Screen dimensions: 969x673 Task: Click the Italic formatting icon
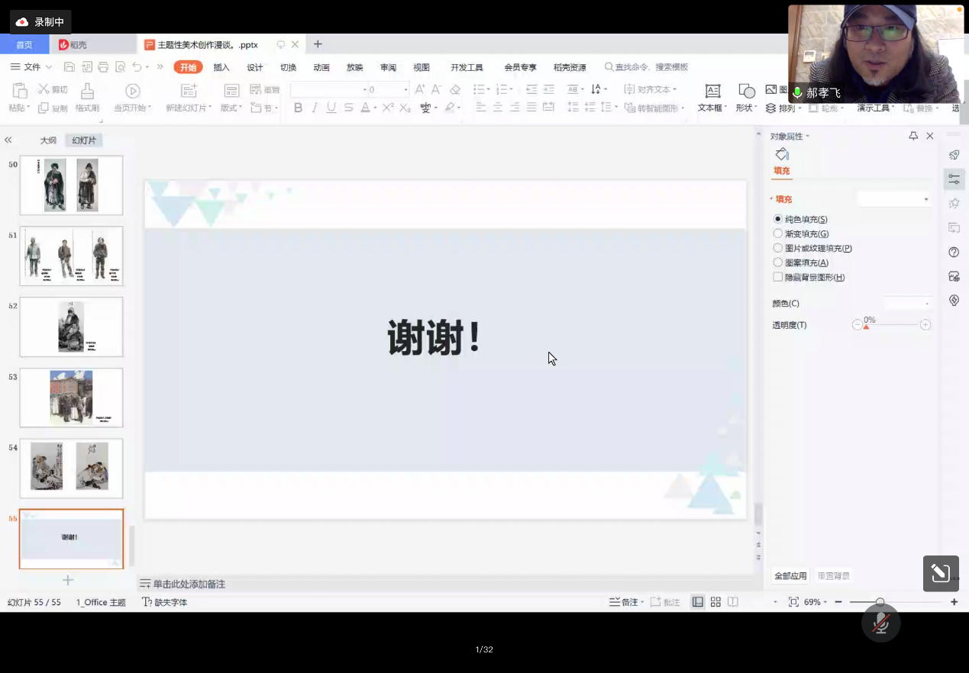pos(315,108)
